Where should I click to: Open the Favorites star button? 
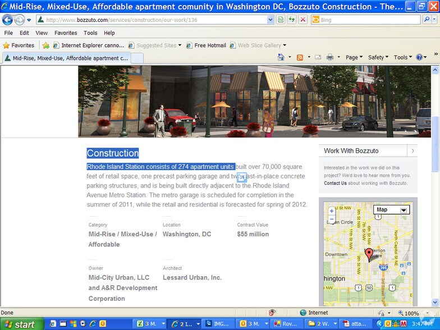click(x=19, y=45)
